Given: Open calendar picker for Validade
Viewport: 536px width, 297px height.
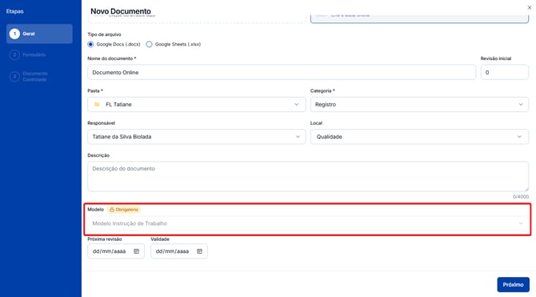Looking at the screenshot, I should [x=200, y=251].
